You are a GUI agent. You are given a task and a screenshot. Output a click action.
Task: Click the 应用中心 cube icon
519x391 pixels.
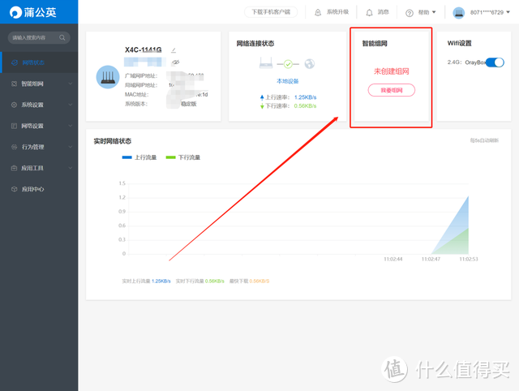[15, 189]
